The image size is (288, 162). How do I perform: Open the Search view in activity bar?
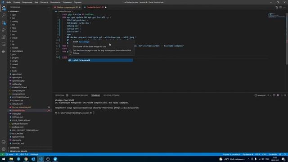click(x=4, y=15)
